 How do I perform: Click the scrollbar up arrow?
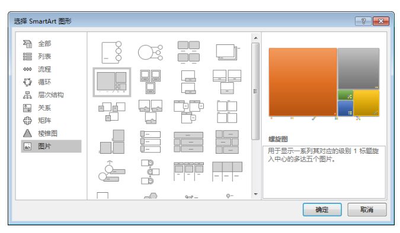tap(255, 38)
